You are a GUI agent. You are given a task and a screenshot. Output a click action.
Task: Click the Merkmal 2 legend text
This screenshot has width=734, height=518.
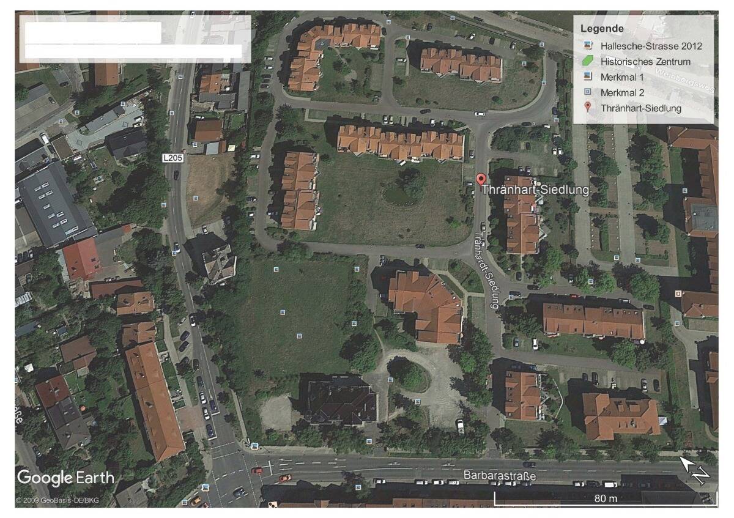(x=623, y=92)
